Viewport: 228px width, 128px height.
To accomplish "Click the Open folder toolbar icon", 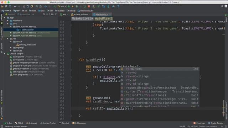I will [x=2, y=6].
